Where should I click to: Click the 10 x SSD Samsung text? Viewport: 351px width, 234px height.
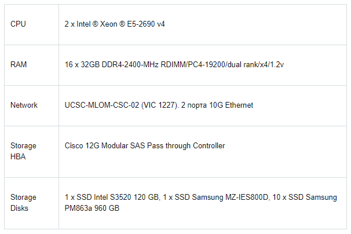pyautogui.click(x=305, y=198)
